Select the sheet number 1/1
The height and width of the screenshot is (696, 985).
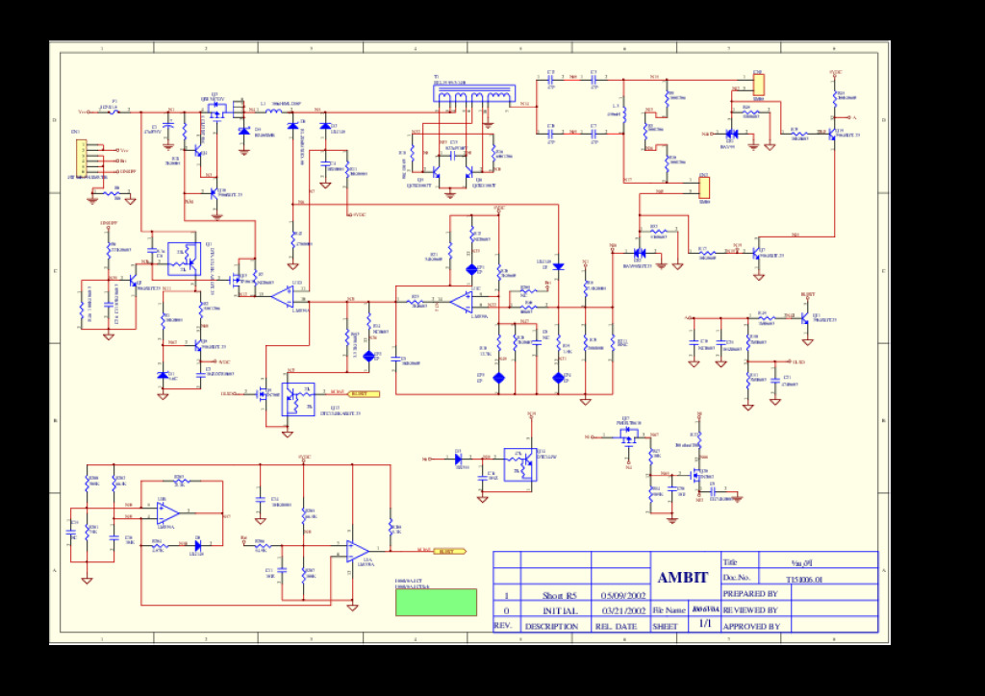(x=705, y=624)
